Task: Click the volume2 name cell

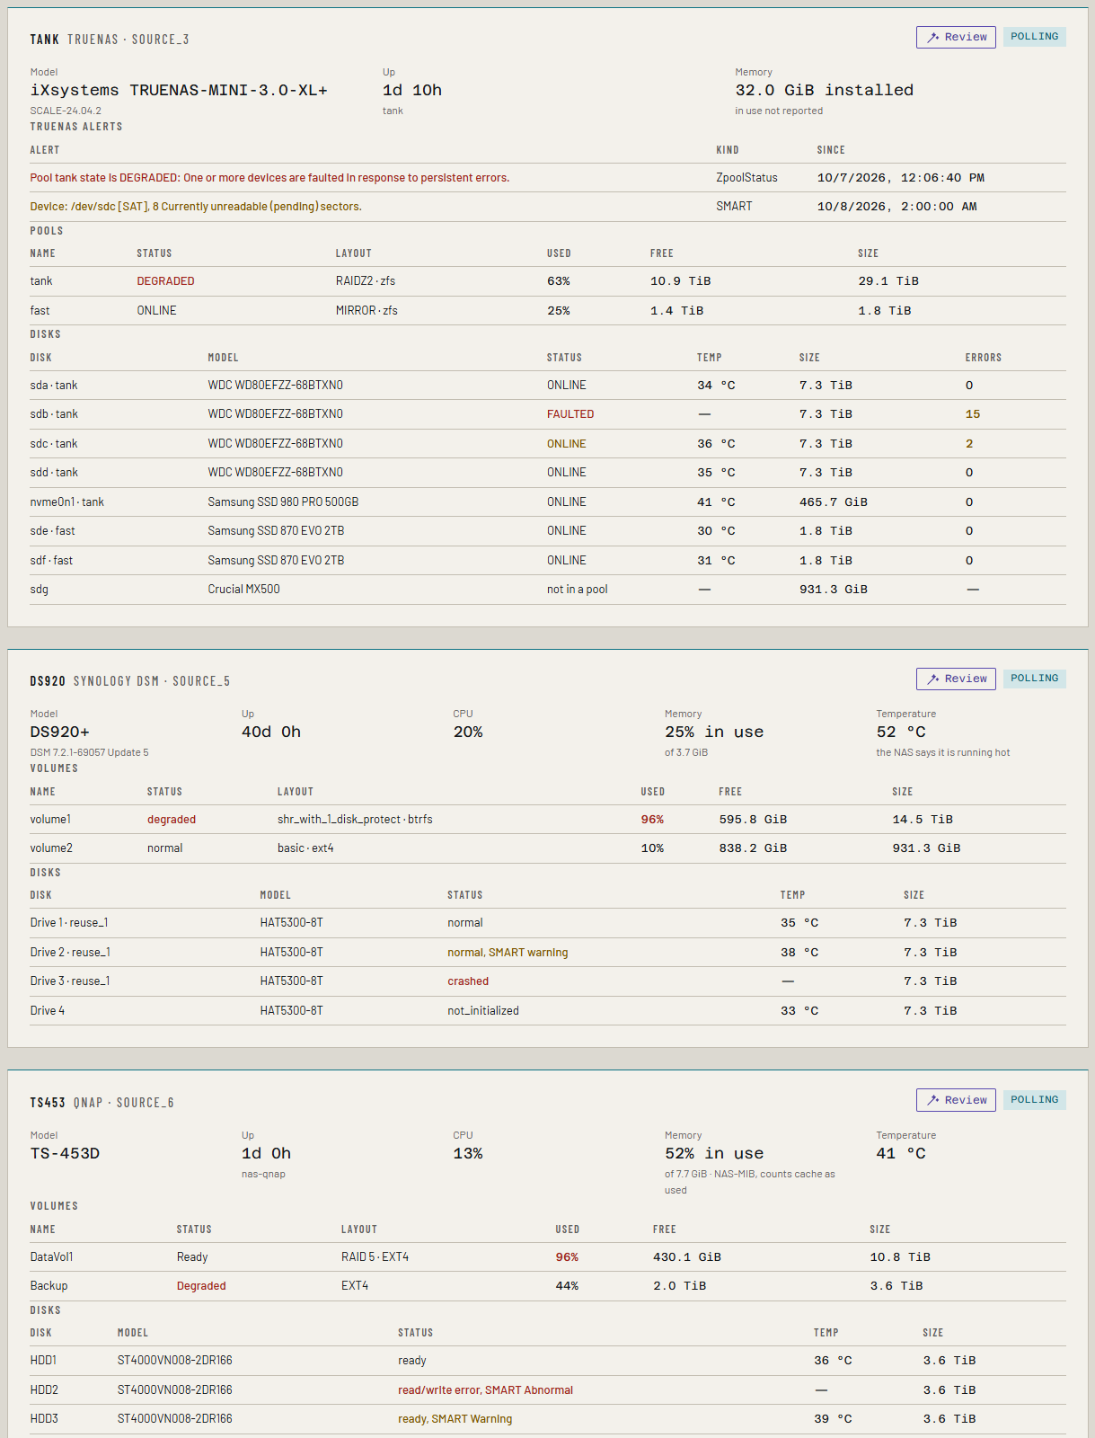Action: 51,848
